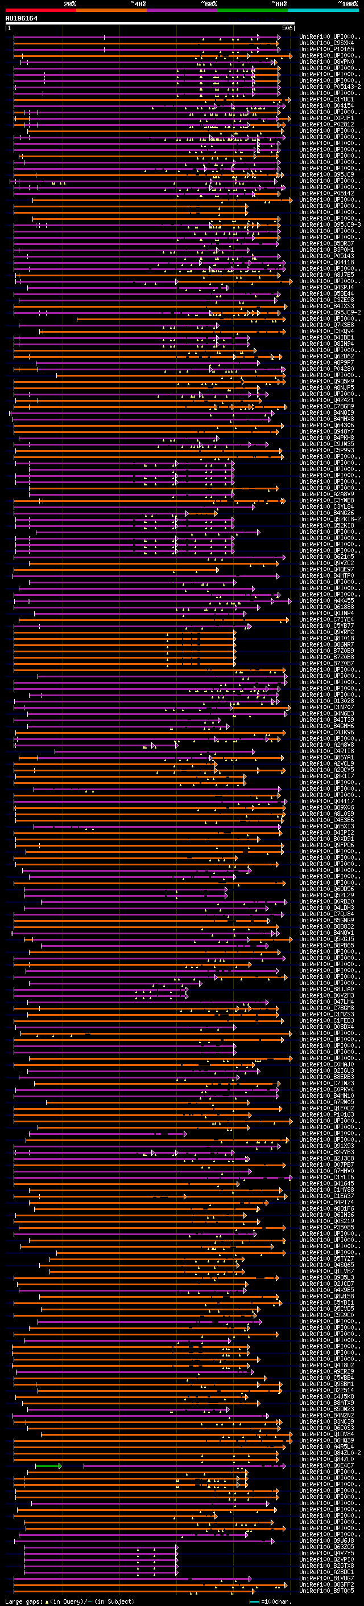This screenshot has width=364, height=1606.
Task: Open hit UniRef100_C9SXK4
Action: coord(326,43)
